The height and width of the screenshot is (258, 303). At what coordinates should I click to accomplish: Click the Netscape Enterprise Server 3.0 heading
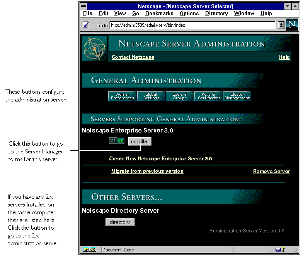point(128,130)
